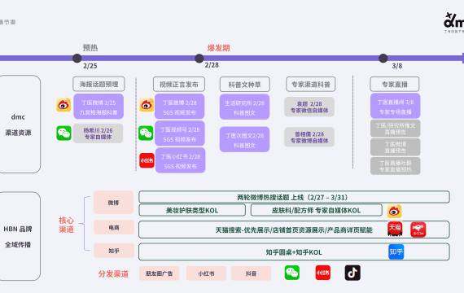464x293 pixels.
Task: Select the 2/28 爆发期 timeline dot
Action: click(199, 58)
